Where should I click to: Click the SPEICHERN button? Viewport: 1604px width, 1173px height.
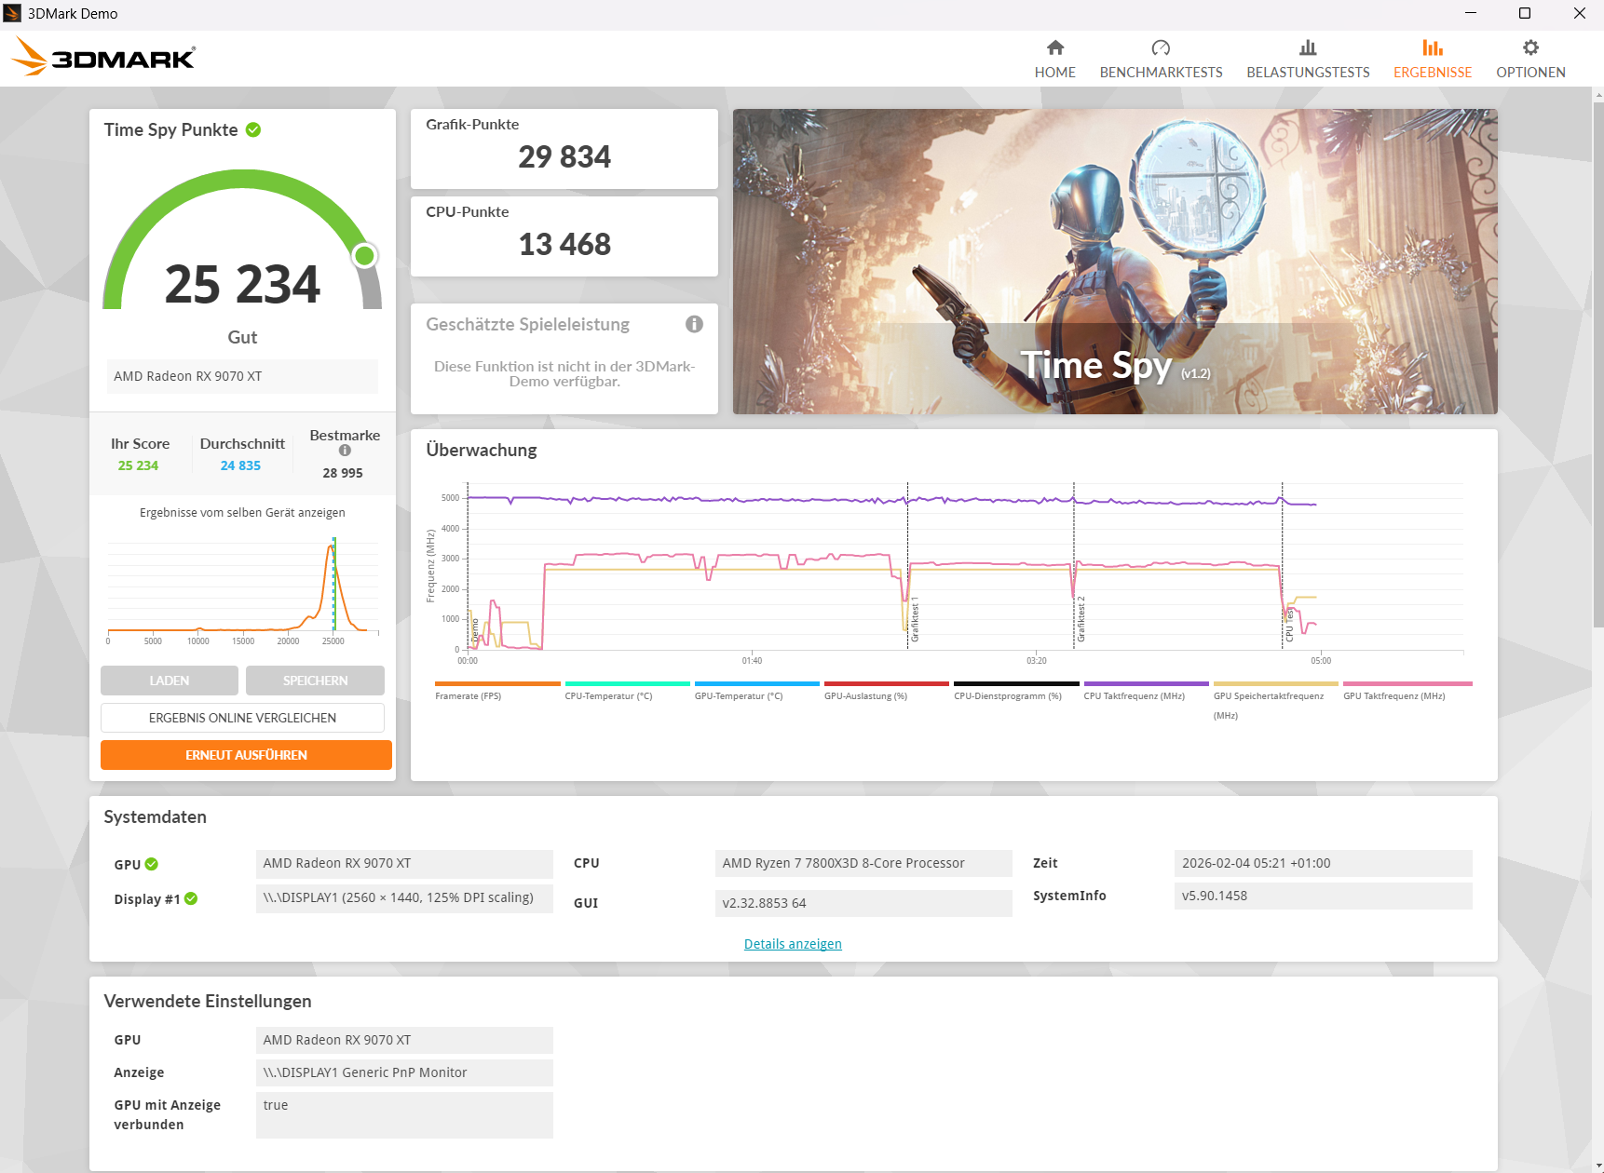[x=315, y=681]
